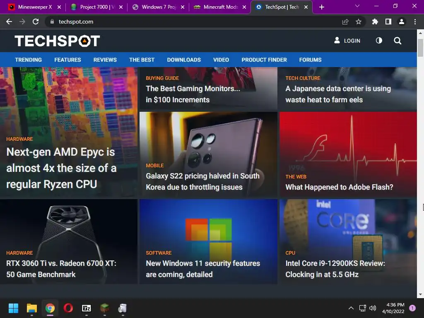The width and height of the screenshot is (424, 318).
Task: Open Intel Core i9-12900KS Review article
Action: click(x=335, y=269)
